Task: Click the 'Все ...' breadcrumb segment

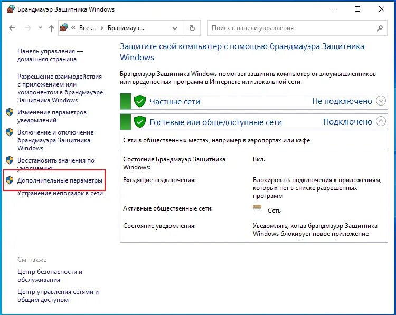Action: click(87, 28)
